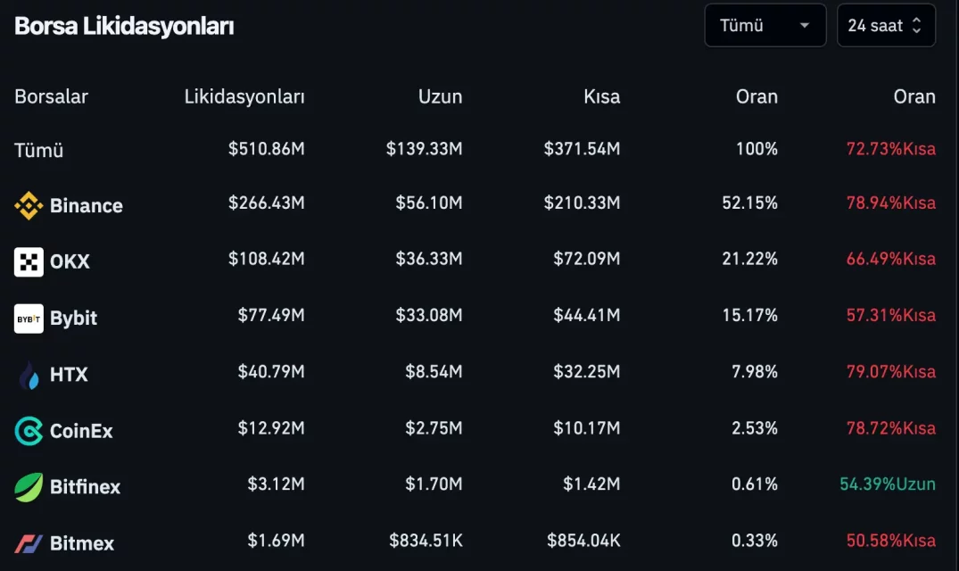The image size is (959, 571).
Task: Click the up-down arrows beside 24 saat
Action: click(x=916, y=26)
